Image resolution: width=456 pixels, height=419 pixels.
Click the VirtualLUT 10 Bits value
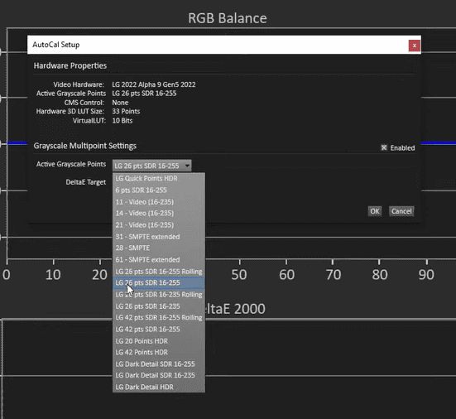coord(122,120)
